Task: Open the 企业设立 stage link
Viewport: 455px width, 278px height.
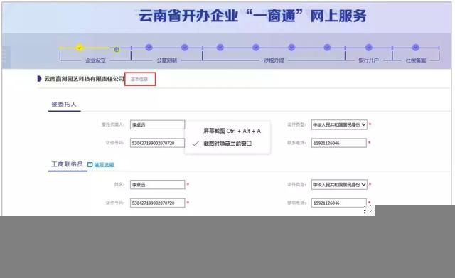Action: (95, 60)
